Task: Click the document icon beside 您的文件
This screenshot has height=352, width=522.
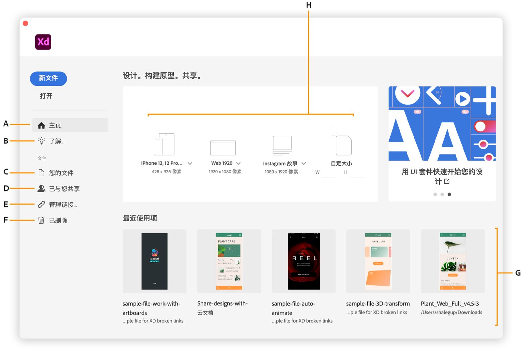Action: pyautogui.click(x=41, y=173)
